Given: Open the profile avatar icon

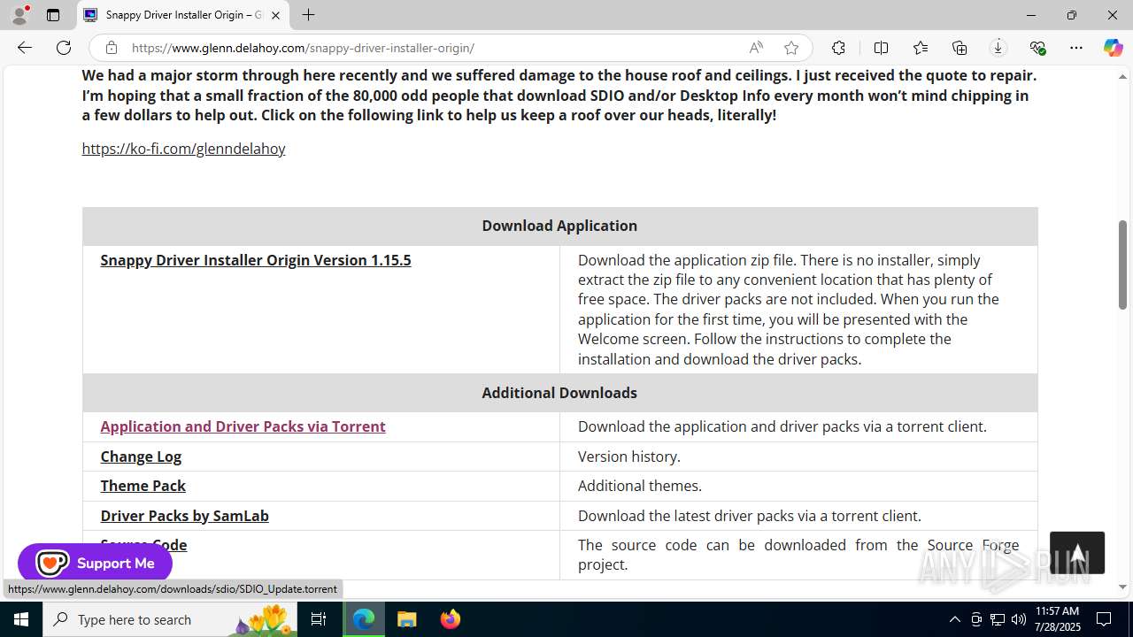Looking at the screenshot, I should pyautogui.click(x=19, y=15).
